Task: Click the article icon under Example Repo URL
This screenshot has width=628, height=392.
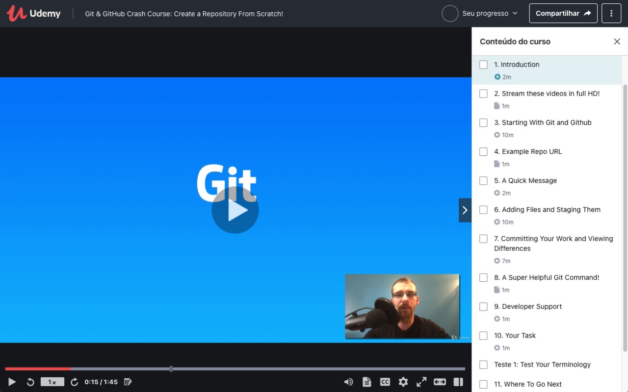Action: [x=497, y=164]
